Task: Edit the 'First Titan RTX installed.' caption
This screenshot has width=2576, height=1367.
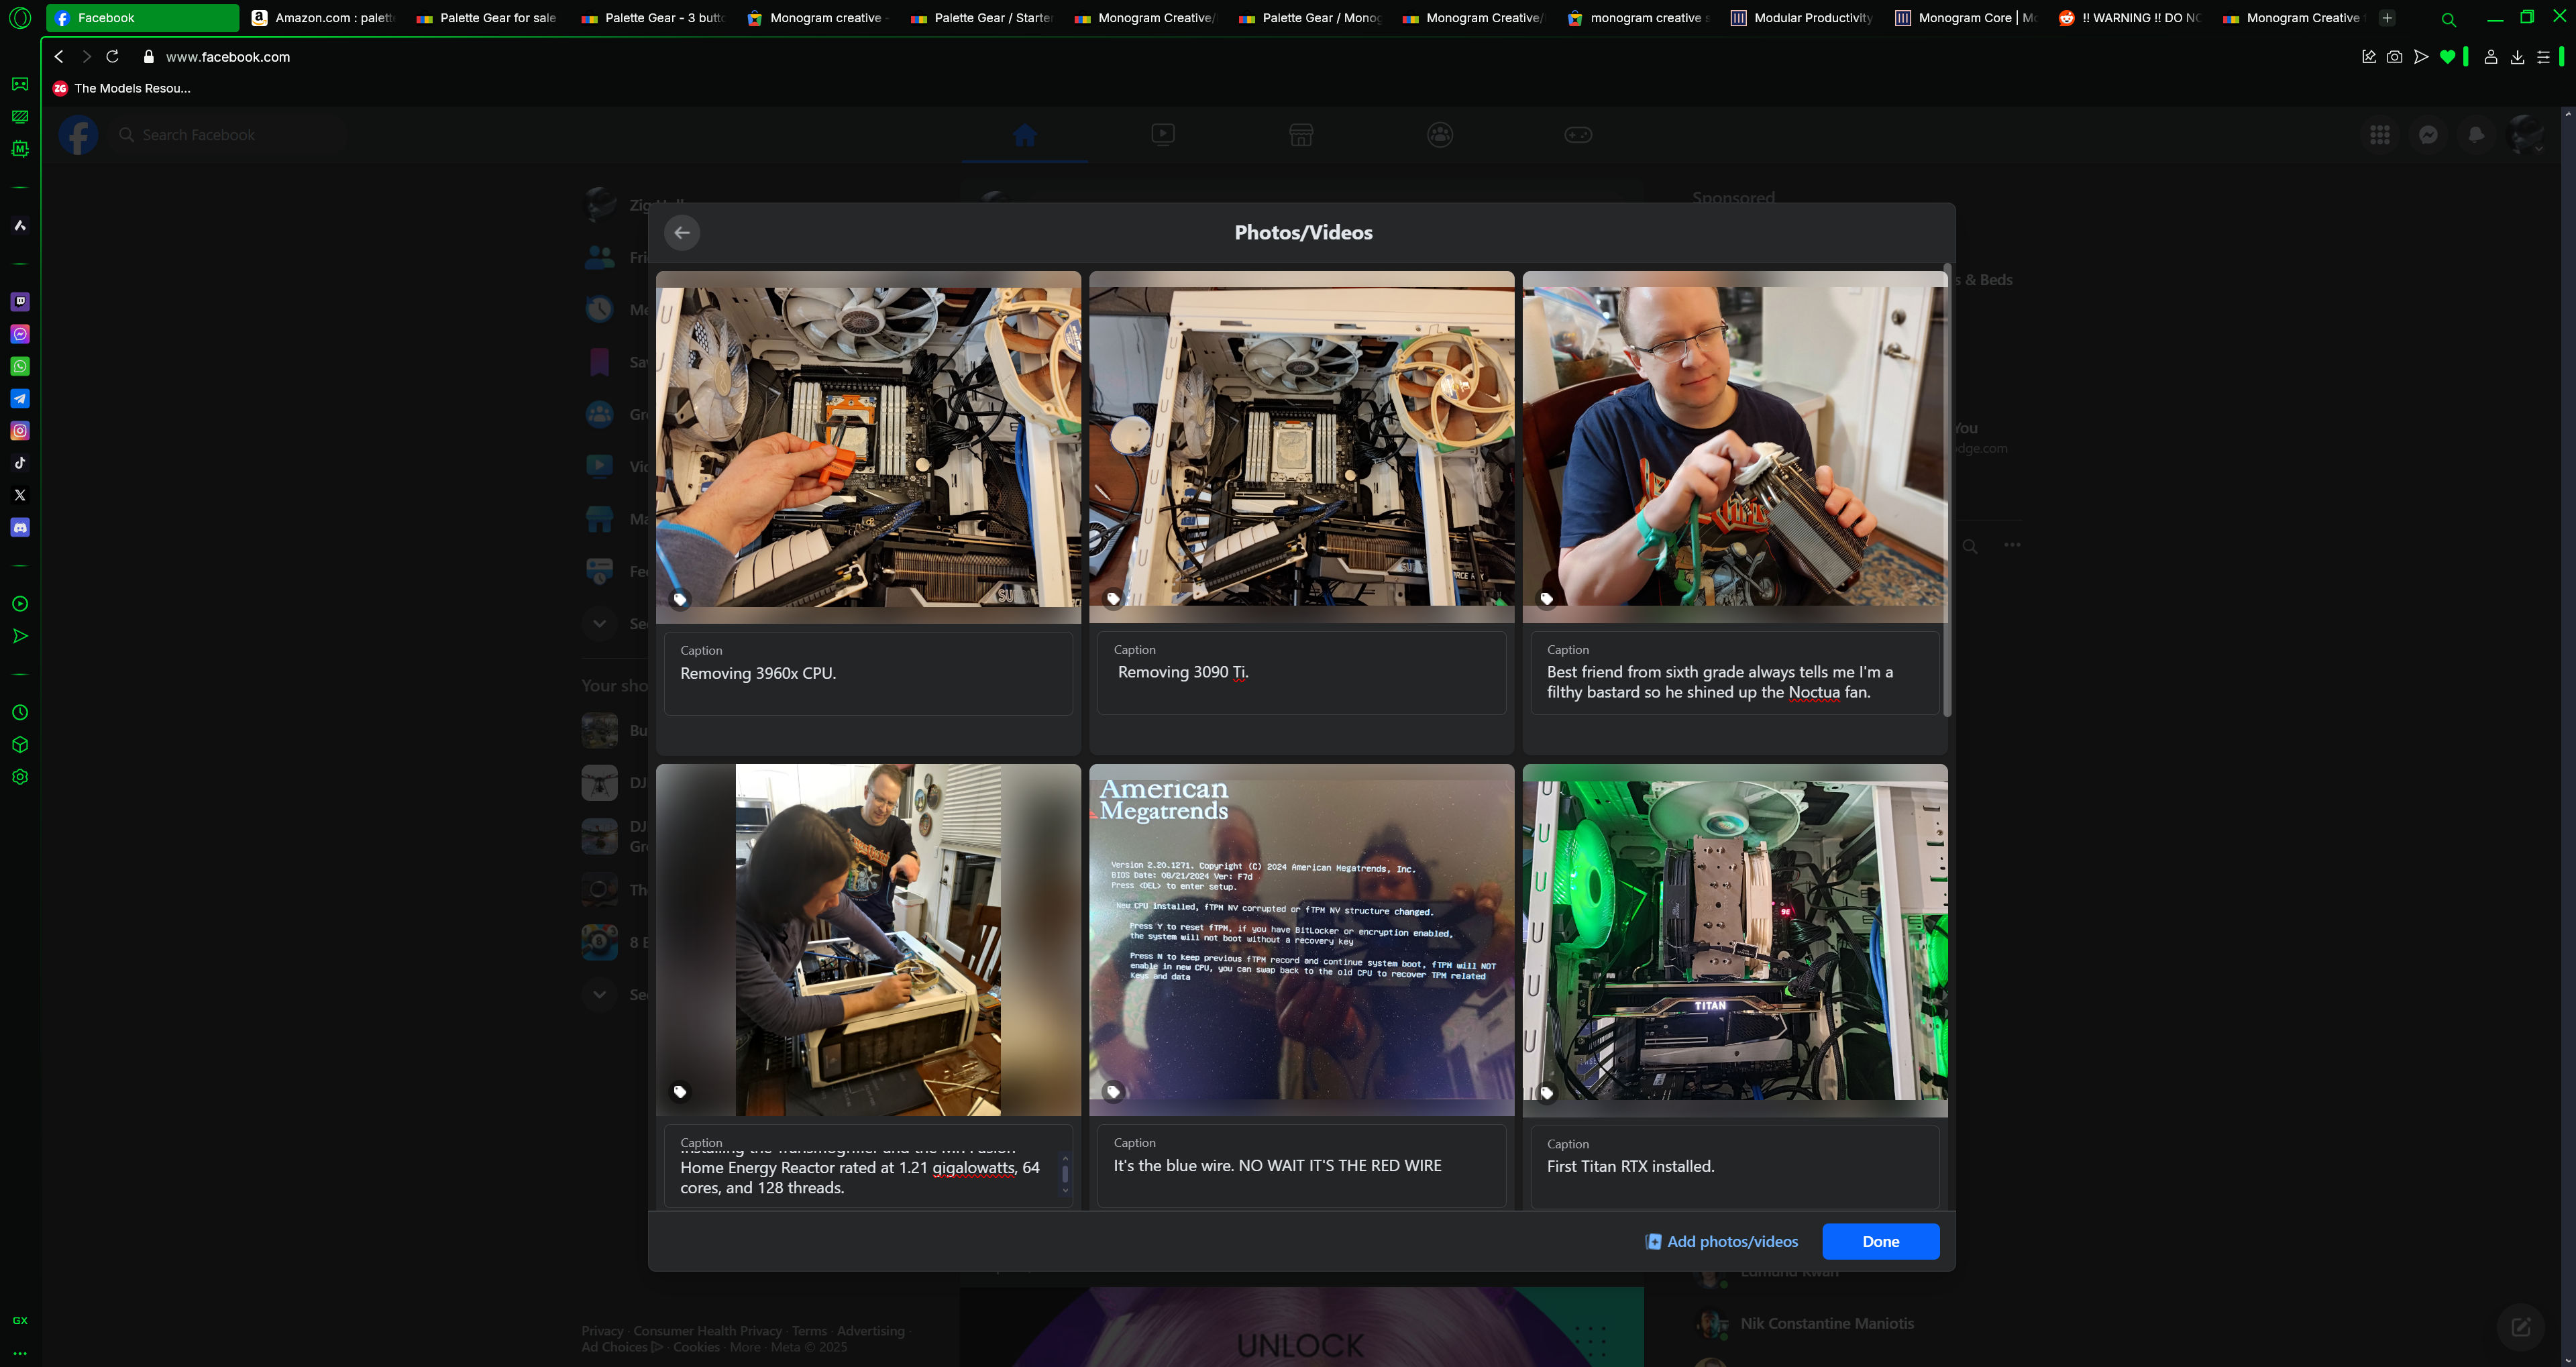Action: coord(1734,1167)
